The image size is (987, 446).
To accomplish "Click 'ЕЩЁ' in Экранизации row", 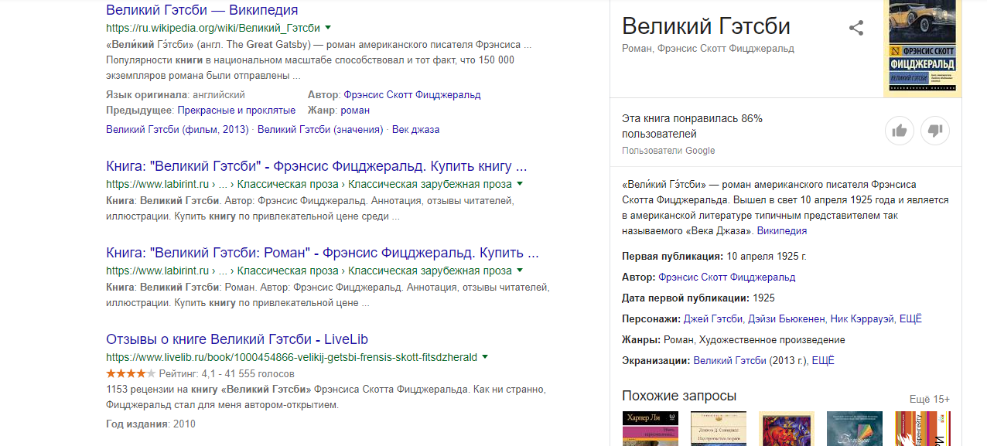I will tap(824, 360).
